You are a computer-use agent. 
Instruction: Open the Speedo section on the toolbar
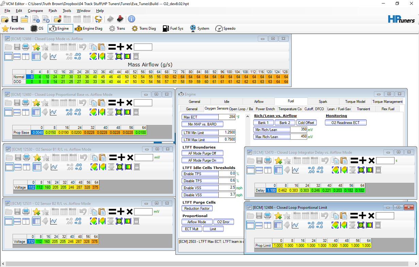pos(225,29)
